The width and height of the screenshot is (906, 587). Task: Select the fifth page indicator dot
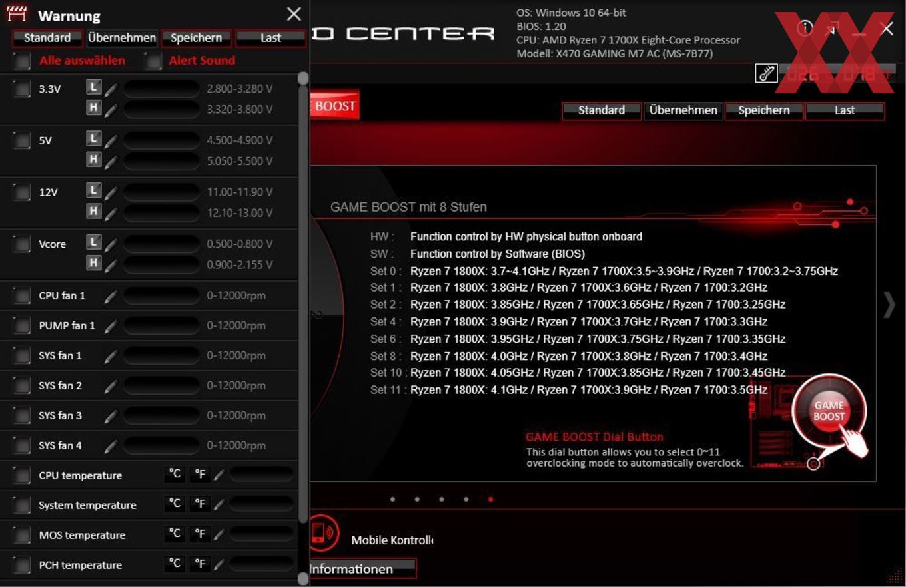pos(491,499)
